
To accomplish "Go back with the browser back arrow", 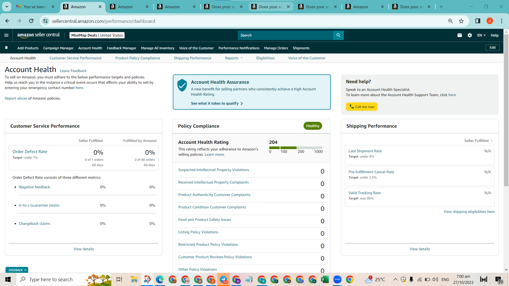I will point(7,21).
